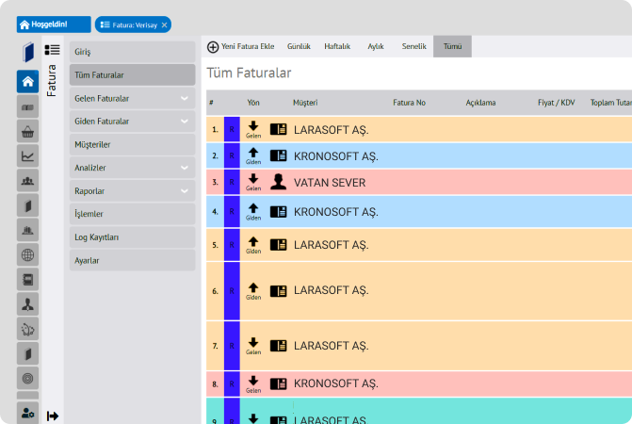Click the Giden up arrow in row 2
Image resolution: width=632 pixels, height=424 pixels.
pos(253,154)
